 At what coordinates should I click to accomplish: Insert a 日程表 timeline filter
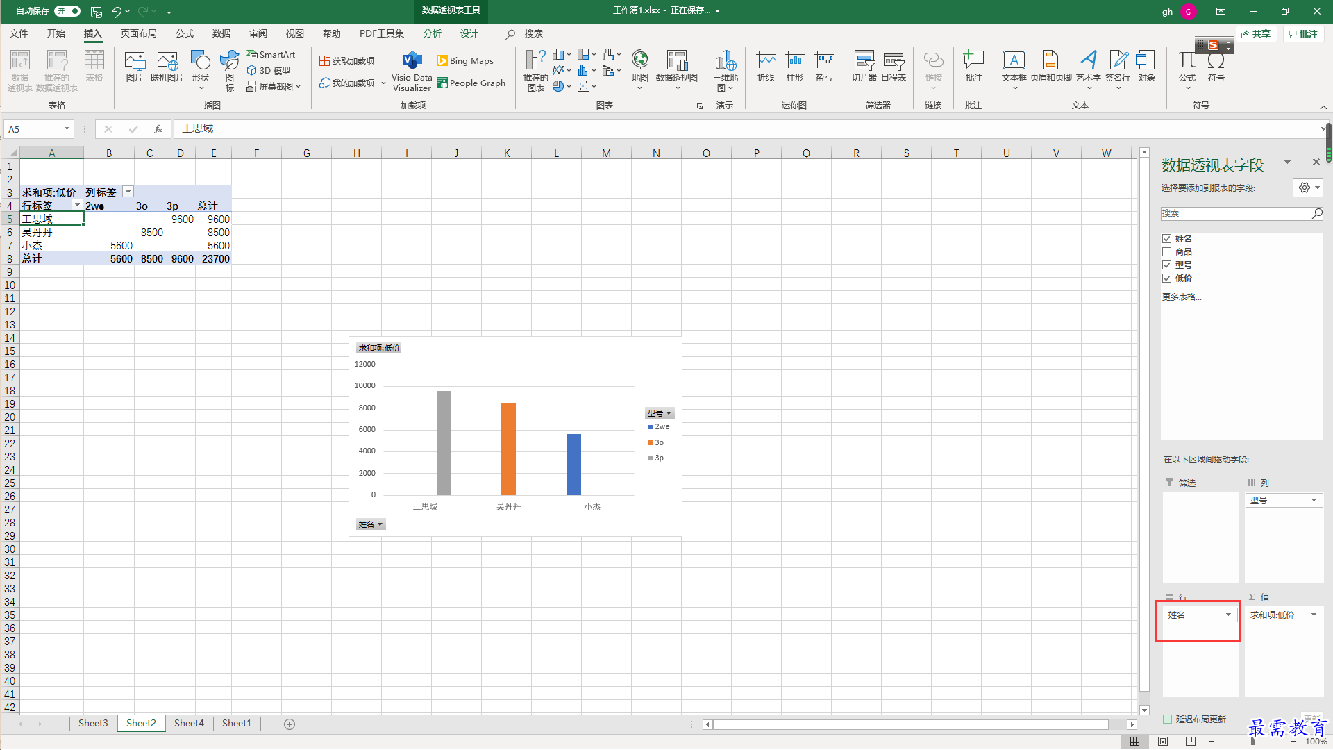click(894, 67)
